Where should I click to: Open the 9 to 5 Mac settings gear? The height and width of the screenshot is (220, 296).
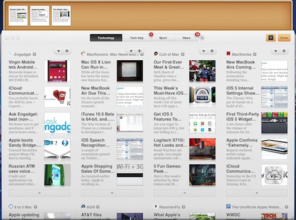point(36,207)
